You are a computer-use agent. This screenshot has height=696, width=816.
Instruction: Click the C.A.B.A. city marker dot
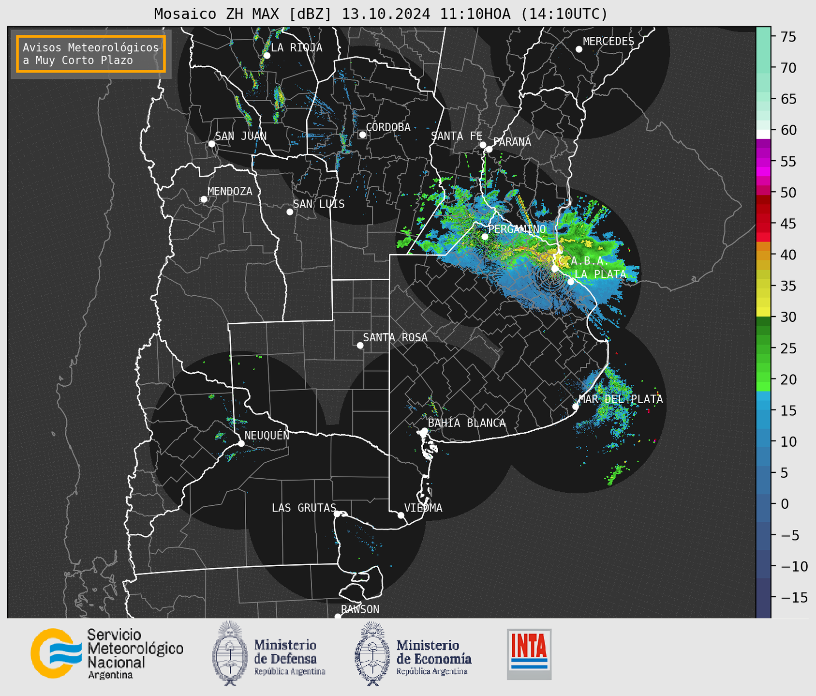[555, 268]
